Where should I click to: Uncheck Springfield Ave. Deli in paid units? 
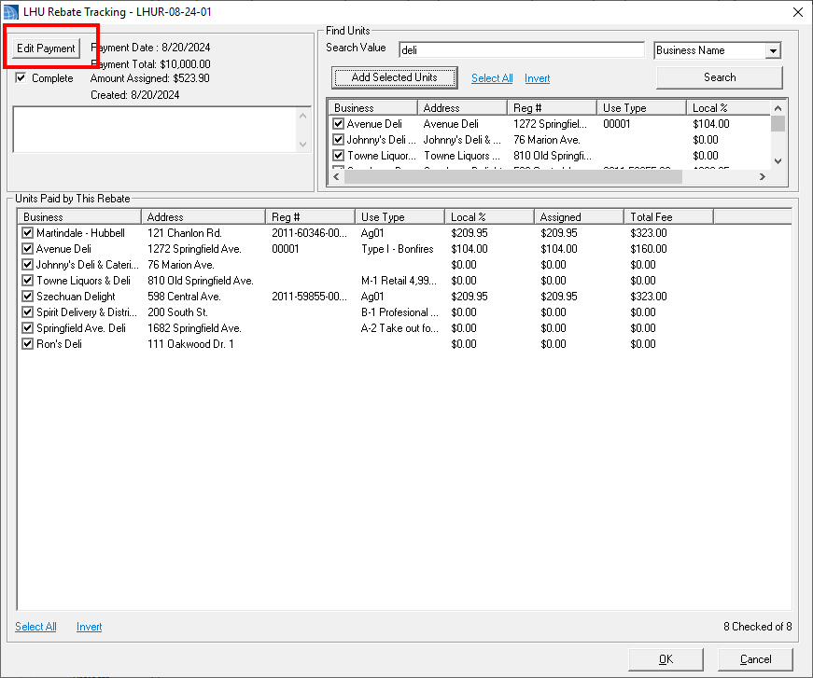[27, 328]
